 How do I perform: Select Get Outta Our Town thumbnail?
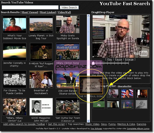tap(68, 107)
